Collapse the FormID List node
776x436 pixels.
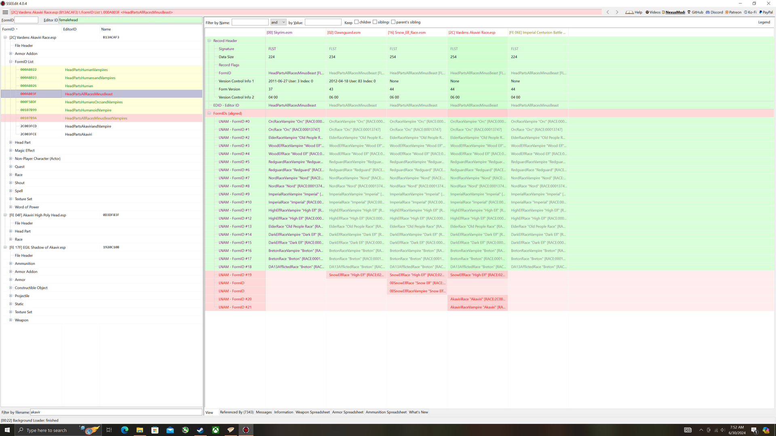pyautogui.click(x=11, y=62)
